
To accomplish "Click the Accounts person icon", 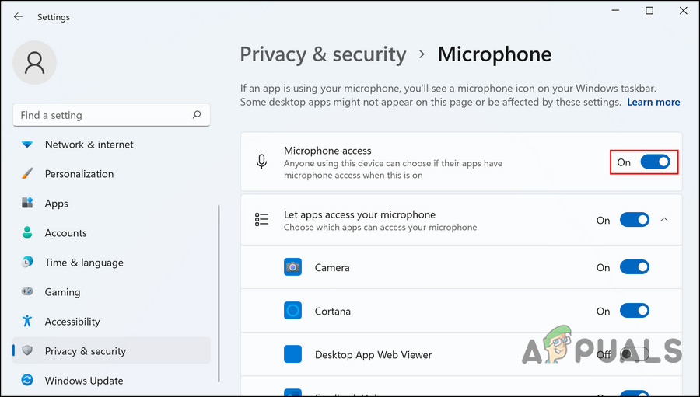I will [28, 233].
